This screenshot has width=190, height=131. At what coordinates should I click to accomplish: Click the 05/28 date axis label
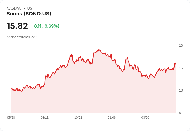tap(11, 118)
